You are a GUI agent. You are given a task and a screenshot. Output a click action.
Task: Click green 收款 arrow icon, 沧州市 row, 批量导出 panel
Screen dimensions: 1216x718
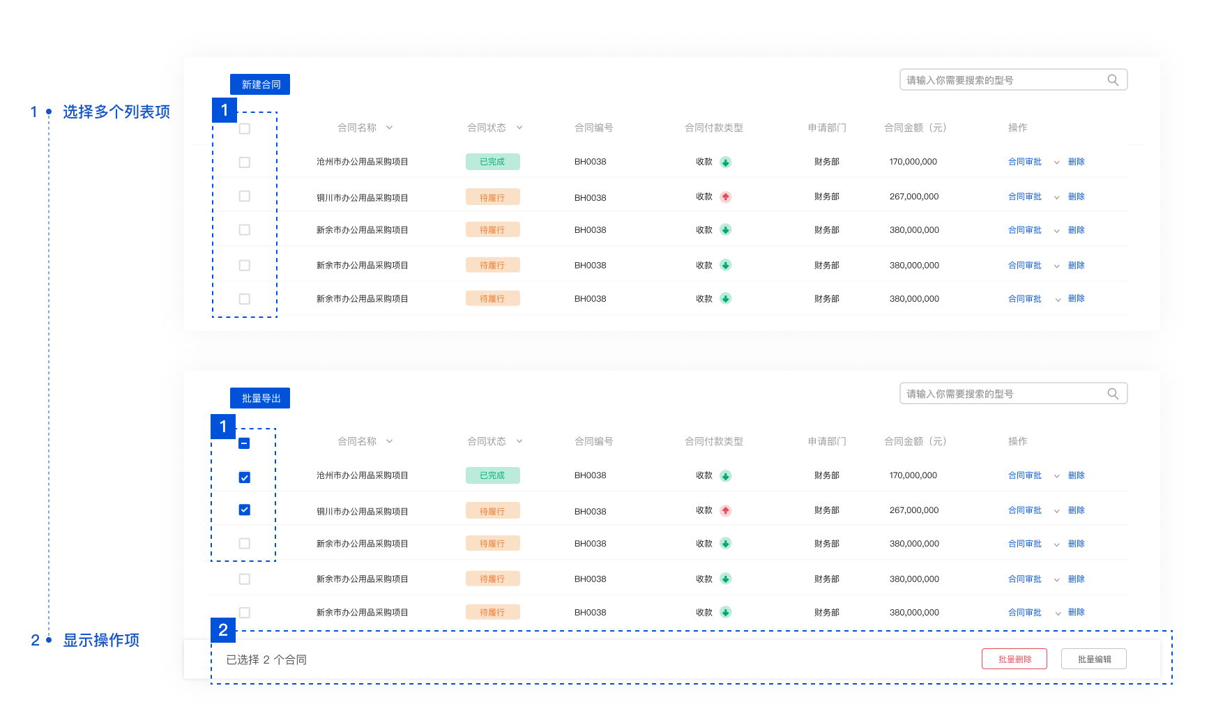tap(726, 476)
